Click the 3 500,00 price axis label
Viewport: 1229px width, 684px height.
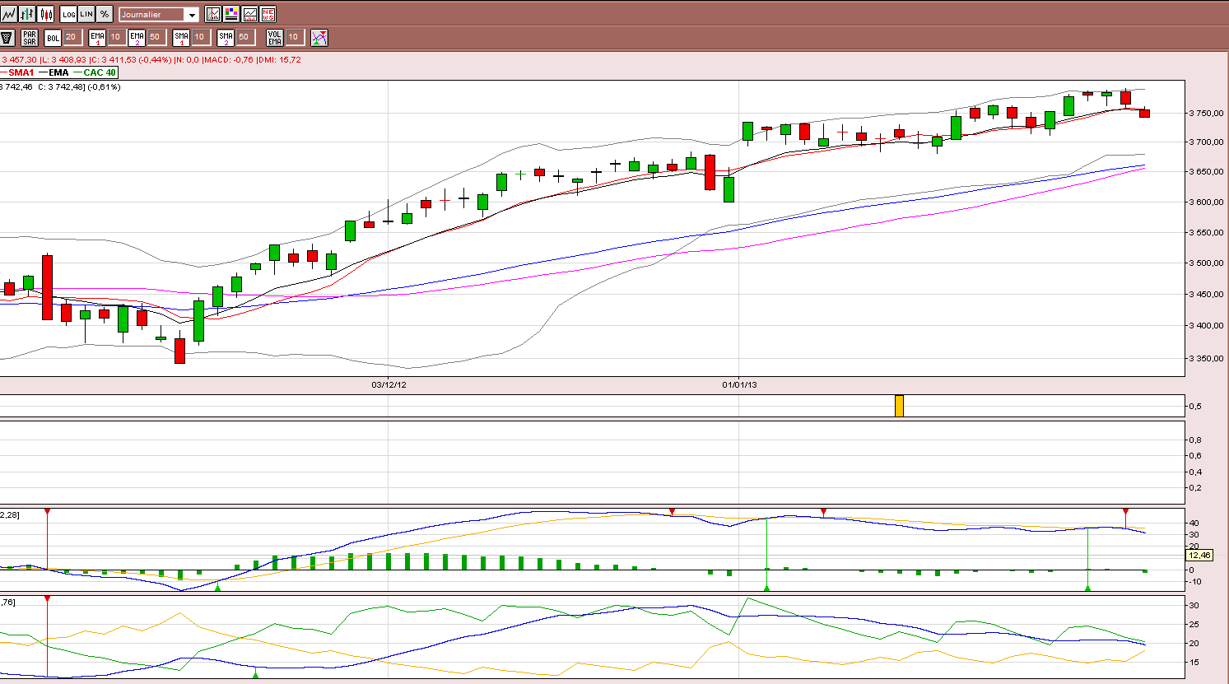1205,263
